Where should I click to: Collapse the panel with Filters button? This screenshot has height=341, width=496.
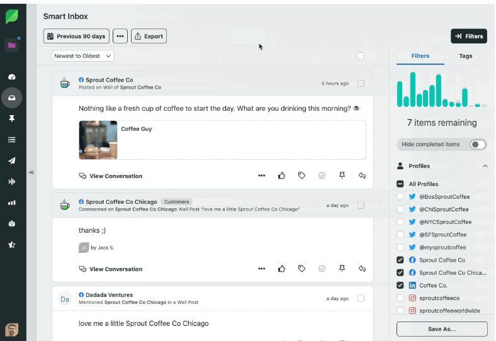pyautogui.click(x=469, y=36)
